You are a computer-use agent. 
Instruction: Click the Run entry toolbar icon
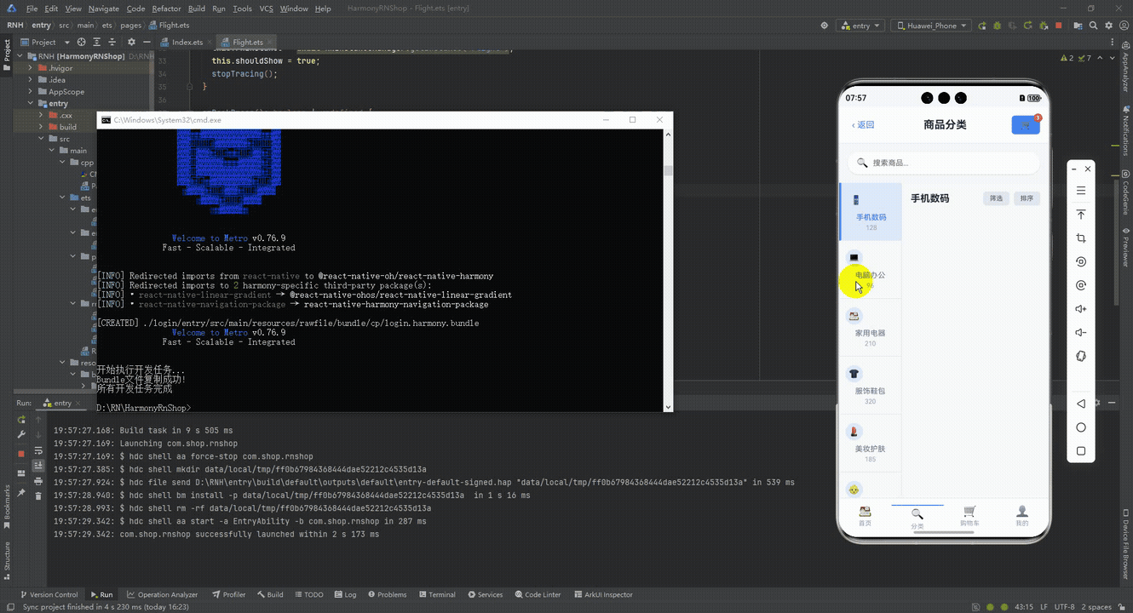pos(981,26)
